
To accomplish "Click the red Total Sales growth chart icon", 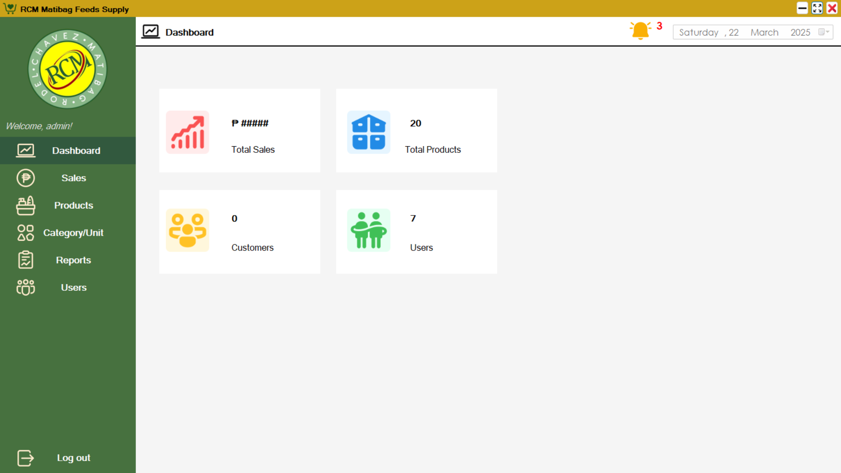I will [x=187, y=132].
